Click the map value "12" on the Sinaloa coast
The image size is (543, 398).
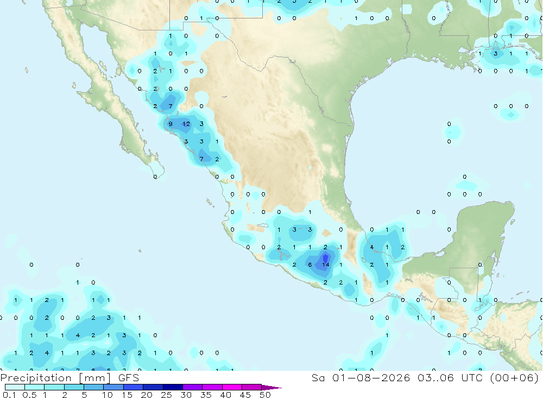click(186, 124)
